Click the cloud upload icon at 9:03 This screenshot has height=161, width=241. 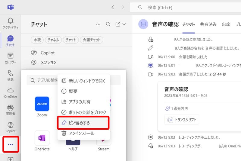tap(151, 146)
